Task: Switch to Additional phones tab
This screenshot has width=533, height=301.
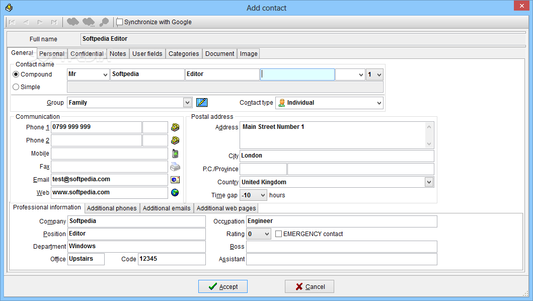Action: tap(112, 208)
